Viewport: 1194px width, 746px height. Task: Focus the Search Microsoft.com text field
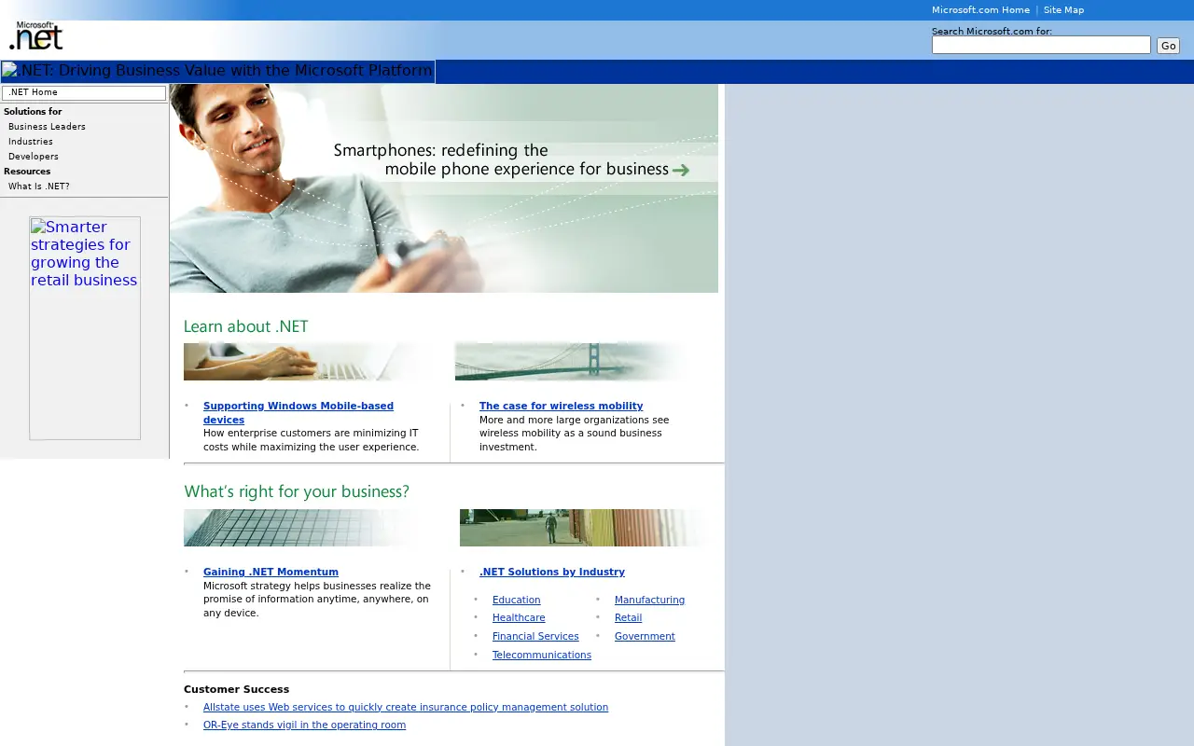tap(1041, 45)
